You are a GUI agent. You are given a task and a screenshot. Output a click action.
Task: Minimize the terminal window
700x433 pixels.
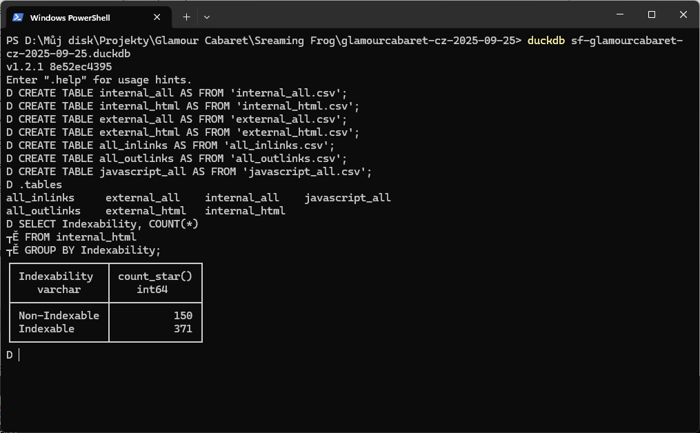pos(619,14)
